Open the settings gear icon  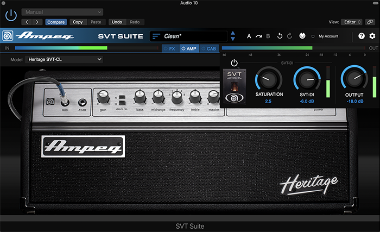[x=372, y=36]
